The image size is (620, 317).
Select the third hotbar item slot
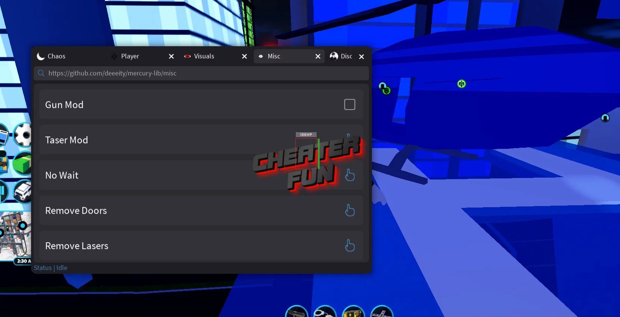[x=353, y=311]
